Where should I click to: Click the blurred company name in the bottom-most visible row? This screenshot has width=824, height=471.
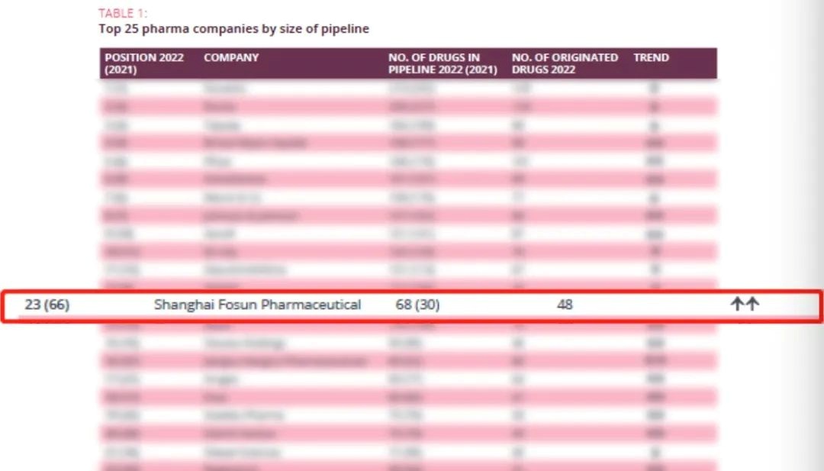(x=224, y=465)
